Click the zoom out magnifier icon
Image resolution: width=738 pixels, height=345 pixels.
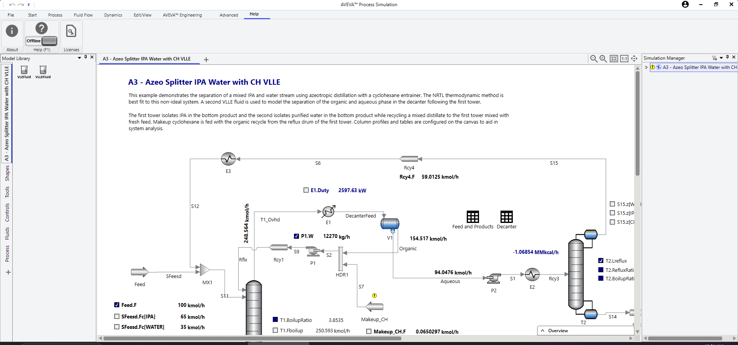click(x=594, y=59)
